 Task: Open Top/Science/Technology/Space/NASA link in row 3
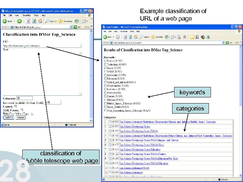[138, 131]
